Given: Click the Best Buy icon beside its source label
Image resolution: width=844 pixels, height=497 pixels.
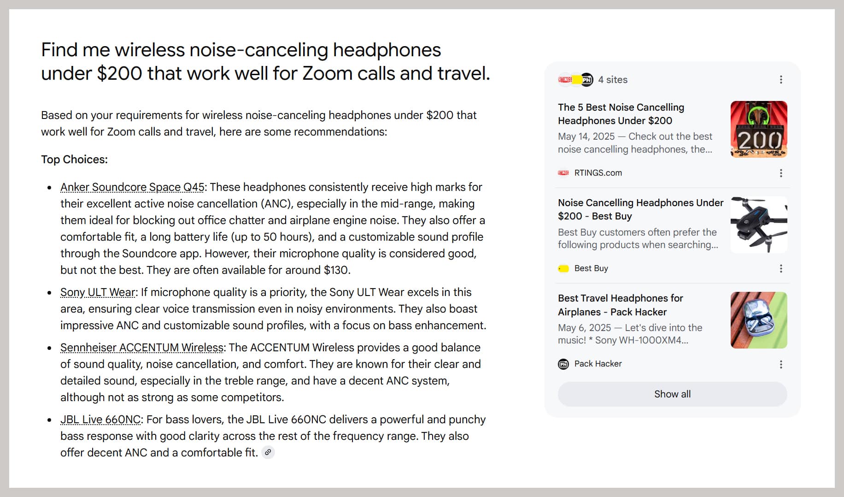Looking at the screenshot, I should point(563,268).
